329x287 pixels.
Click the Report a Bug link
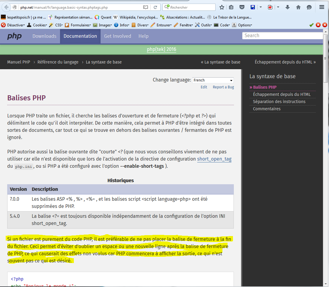pos(223,87)
